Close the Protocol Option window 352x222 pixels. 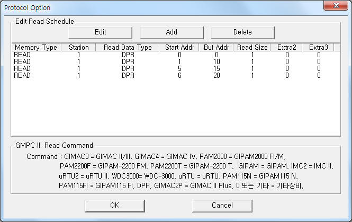(336, 5)
